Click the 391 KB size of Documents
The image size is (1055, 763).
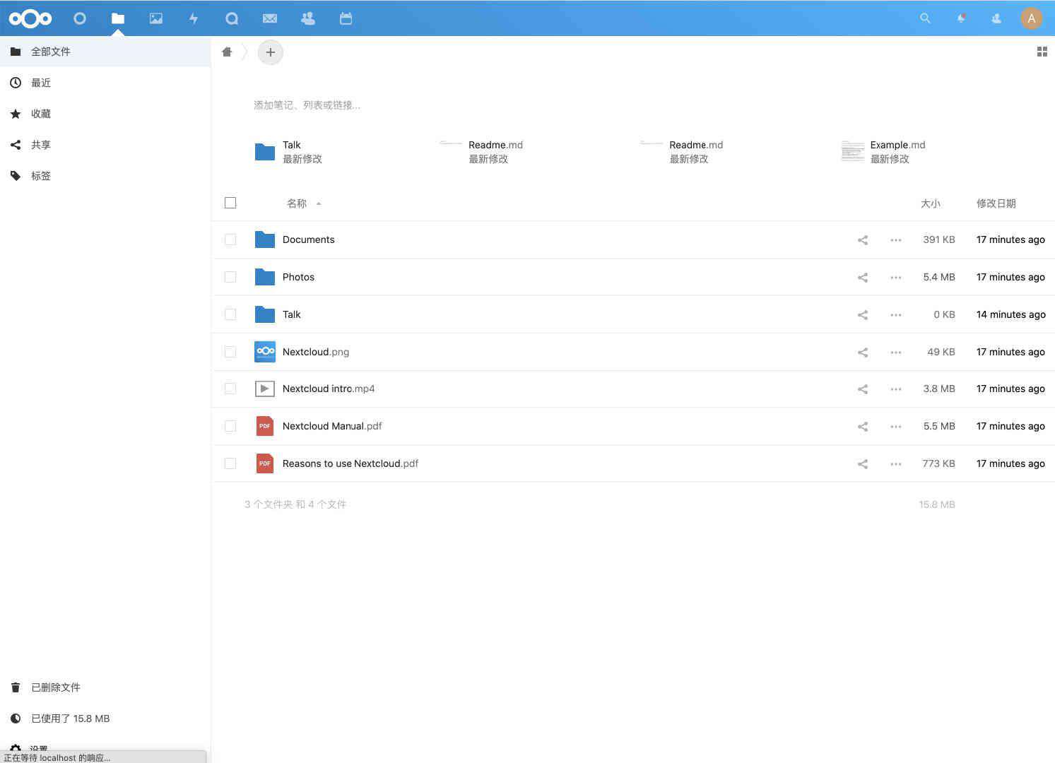click(939, 239)
